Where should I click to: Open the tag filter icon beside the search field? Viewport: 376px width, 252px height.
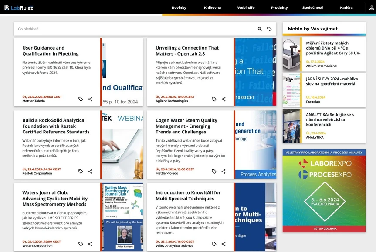pyautogui.click(x=269, y=28)
